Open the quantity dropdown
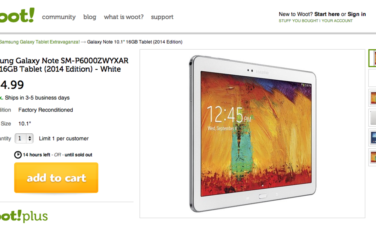This screenshot has height=225, width=376. point(24,138)
